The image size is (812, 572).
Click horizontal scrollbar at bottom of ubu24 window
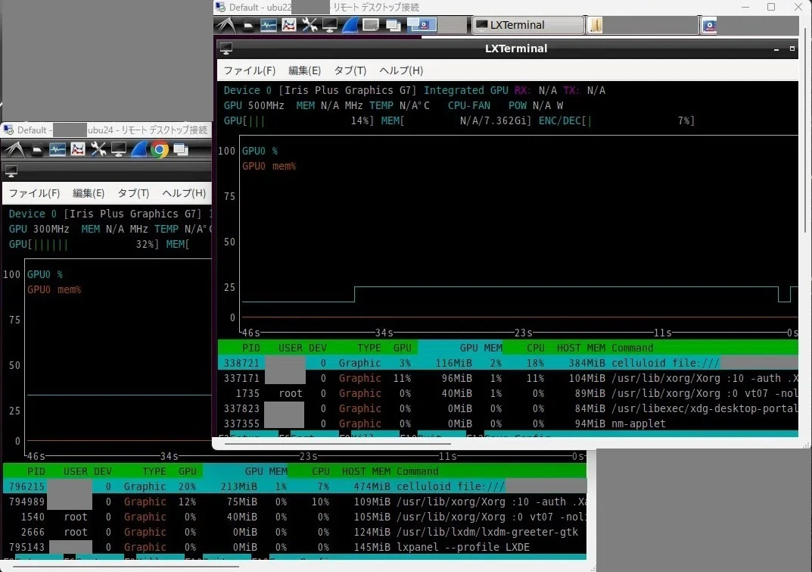(126, 567)
